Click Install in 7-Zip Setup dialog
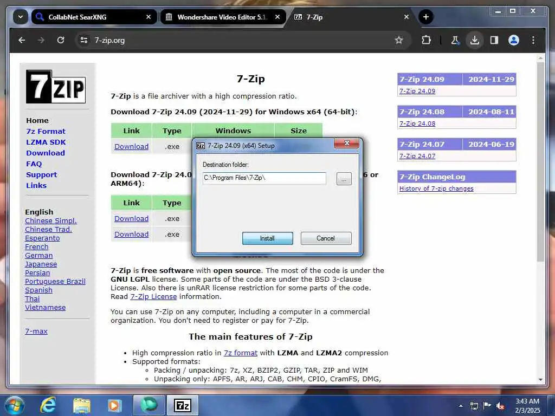This screenshot has height=416, width=555. pos(268,238)
